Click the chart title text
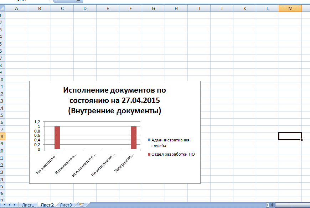This screenshot has width=310, height=208. coord(114,100)
